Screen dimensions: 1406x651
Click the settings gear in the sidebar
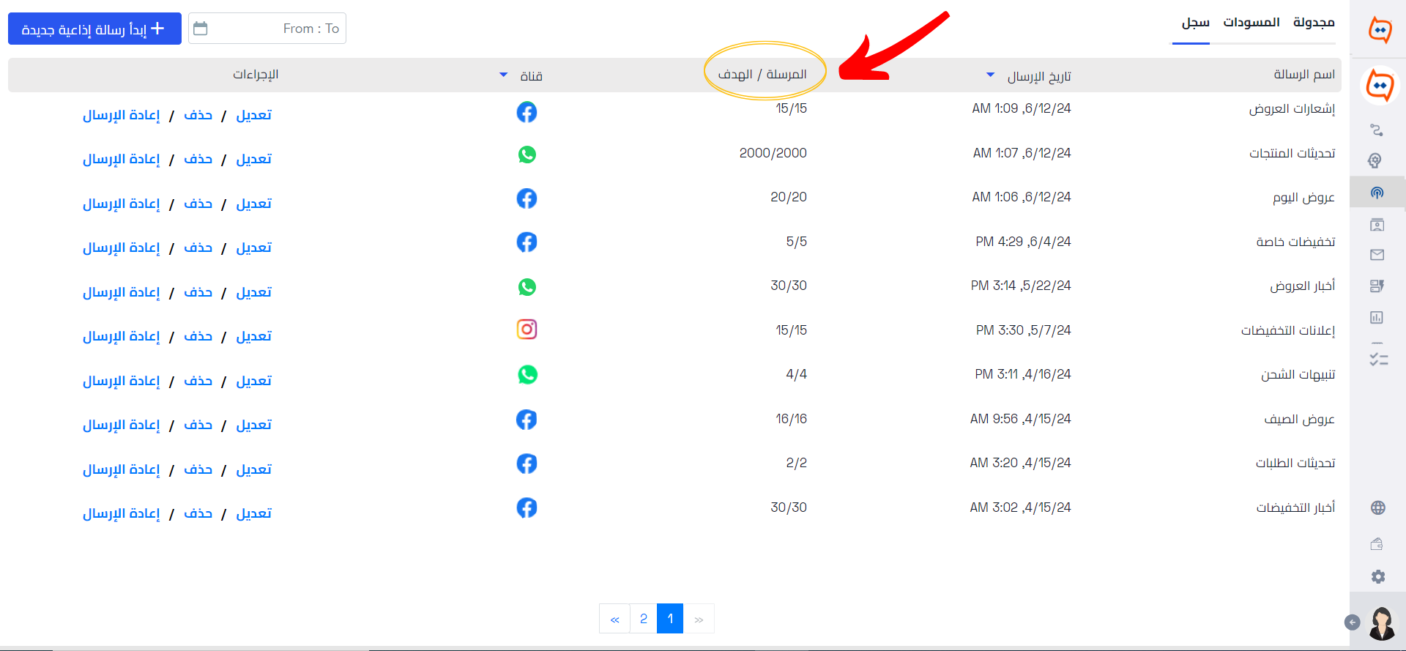click(1378, 577)
